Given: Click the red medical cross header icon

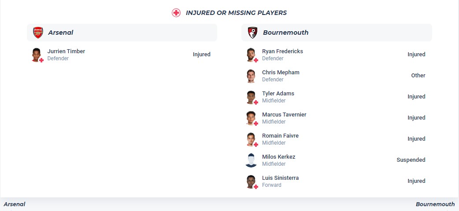Looking at the screenshot, I should [x=176, y=13].
